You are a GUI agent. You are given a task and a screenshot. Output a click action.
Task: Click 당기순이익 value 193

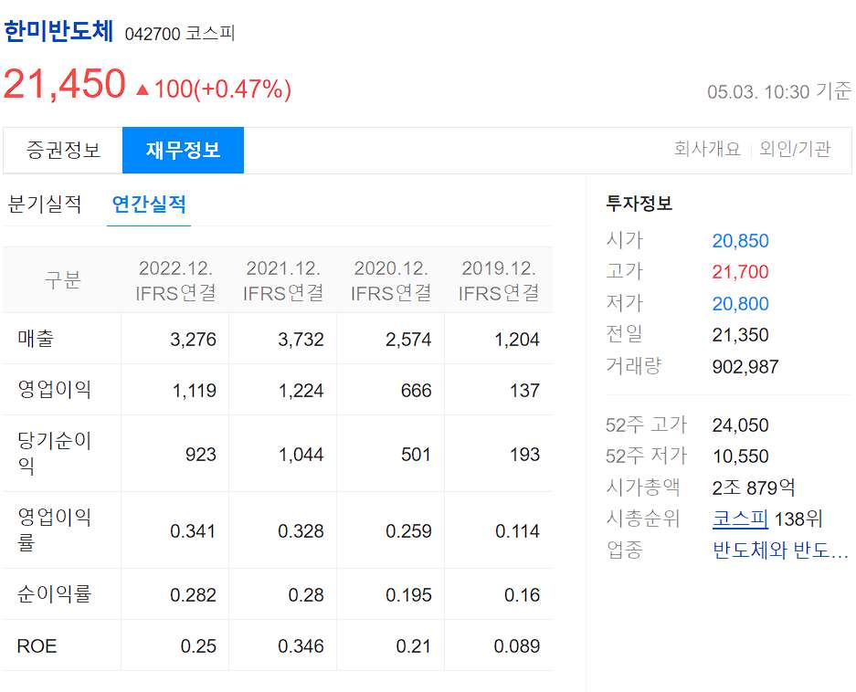[x=524, y=454]
